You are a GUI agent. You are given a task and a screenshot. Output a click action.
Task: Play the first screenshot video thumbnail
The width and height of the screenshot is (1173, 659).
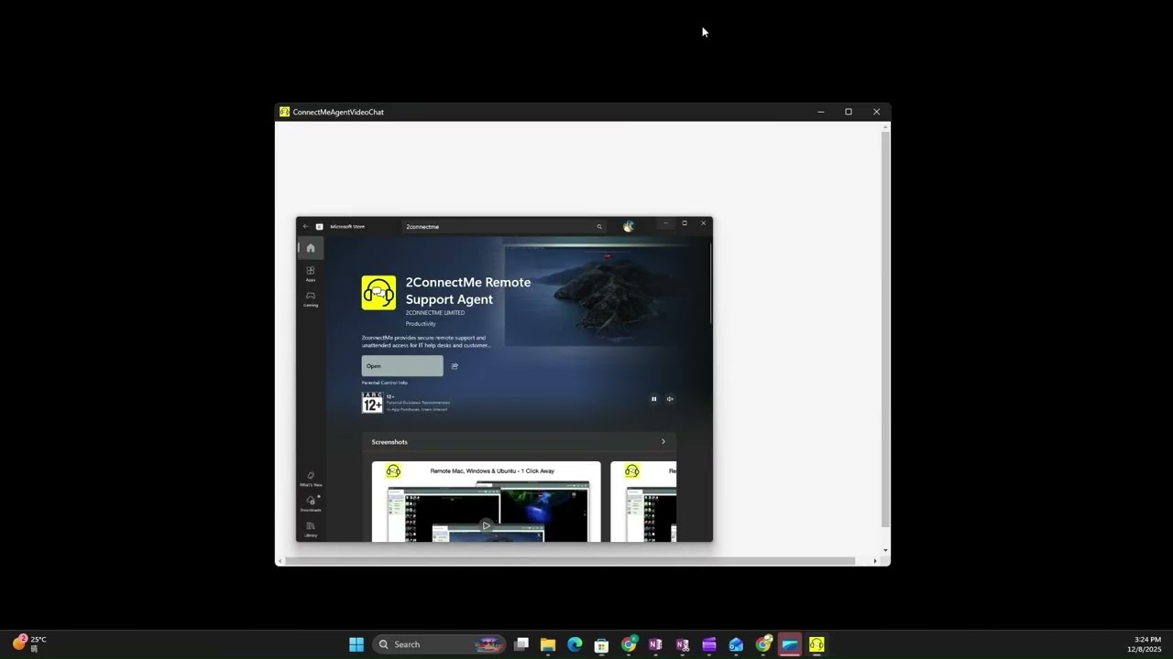486,525
